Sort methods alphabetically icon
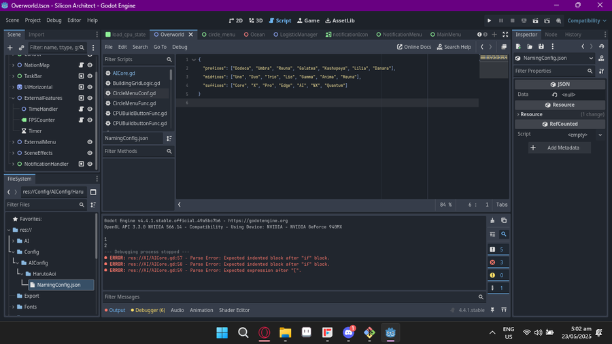 pyautogui.click(x=169, y=138)
